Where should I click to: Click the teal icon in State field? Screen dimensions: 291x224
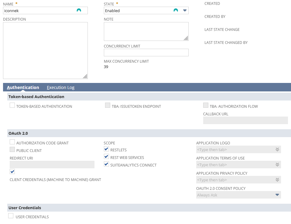(x=176, y=11)
